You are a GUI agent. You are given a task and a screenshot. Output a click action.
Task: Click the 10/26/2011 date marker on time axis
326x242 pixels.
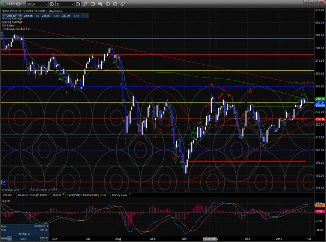click(x=210, y=239)
